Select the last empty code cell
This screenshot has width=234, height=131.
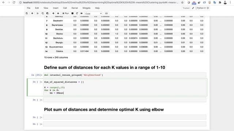pos(125,124)
